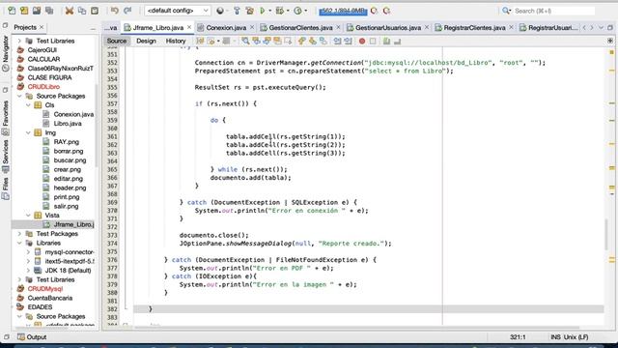Click the Paste clipboard icon
Screen dimensions: 618x348
pos(95,11)
